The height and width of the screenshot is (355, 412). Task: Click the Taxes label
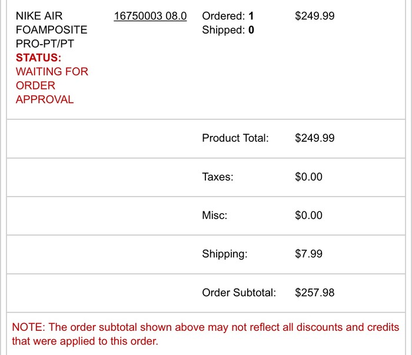pyautogui.click(x=217, y=177)
